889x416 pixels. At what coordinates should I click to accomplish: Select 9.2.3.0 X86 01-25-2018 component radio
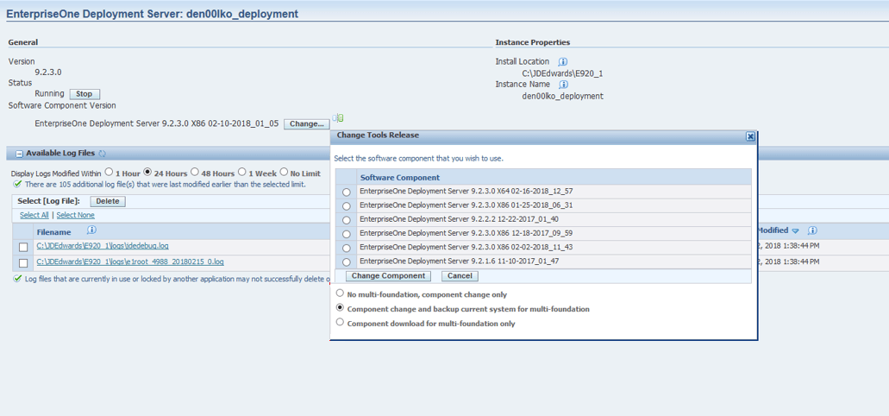pyautogui.click(x=347, y=206)
